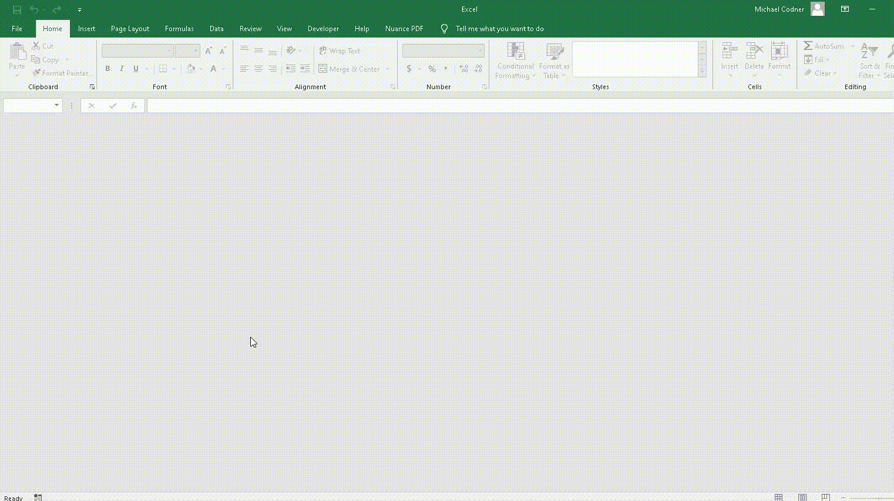Screen dimensions: 894x501
Task: Click Accounting Number Format dollar icon
Action: [x=409, y=69]
